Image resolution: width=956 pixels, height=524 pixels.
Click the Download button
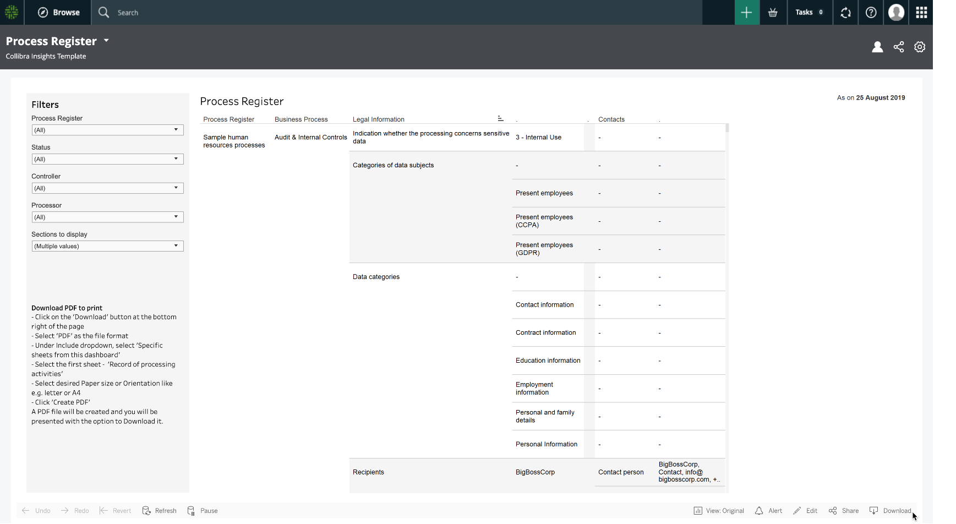click(x=891, y=511)
